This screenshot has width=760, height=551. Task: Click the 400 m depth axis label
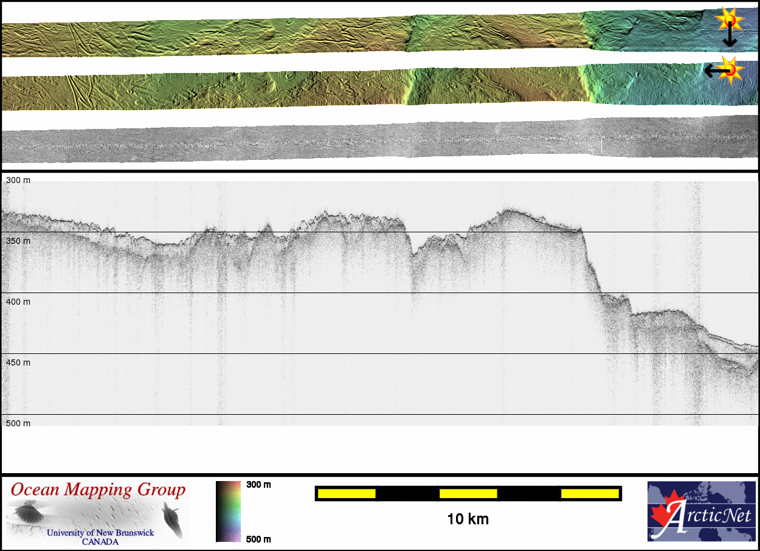click(18, 302)
